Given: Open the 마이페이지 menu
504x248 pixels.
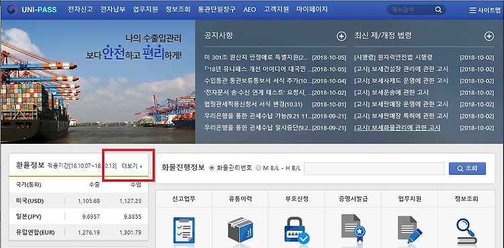Looking at the screenshot, I should point(312,9).
